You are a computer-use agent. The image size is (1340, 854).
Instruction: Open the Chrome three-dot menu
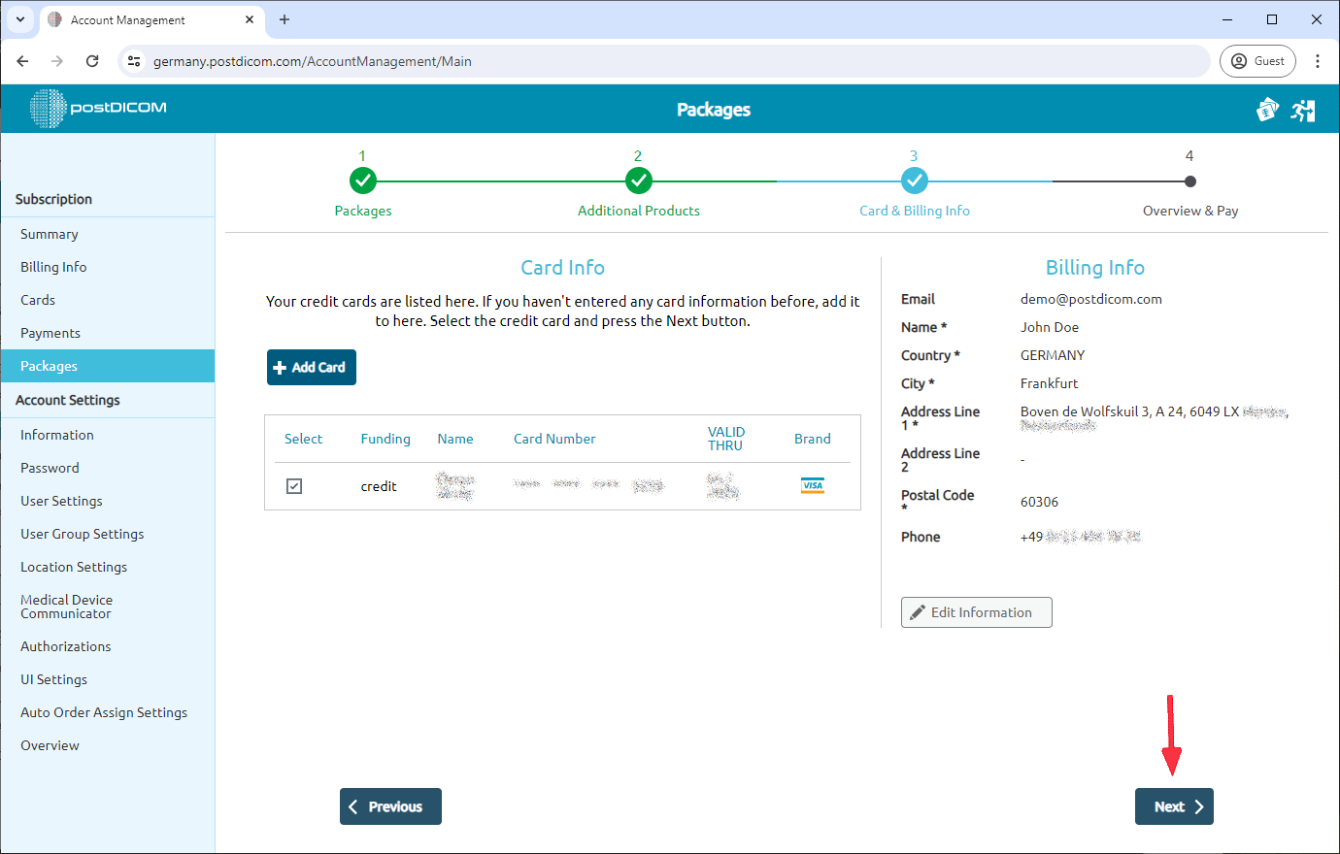pyautogui.click(x=1318, y=60)
